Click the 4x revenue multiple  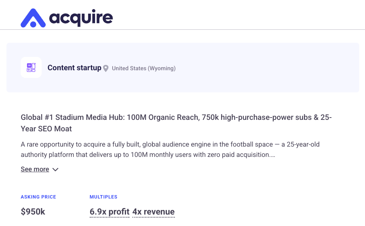[153, 212]
